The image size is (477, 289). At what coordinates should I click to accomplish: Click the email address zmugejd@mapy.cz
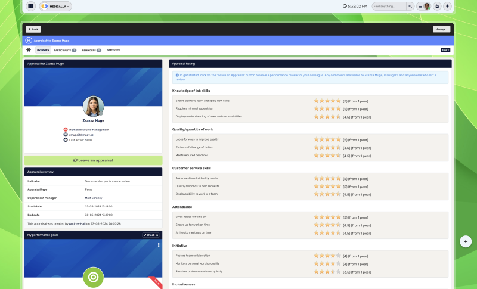tap(81, 135)
